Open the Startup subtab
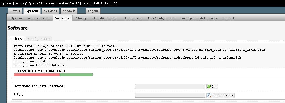Image resolution: width=285 pixels, height=103 pixels. (82, 18)
